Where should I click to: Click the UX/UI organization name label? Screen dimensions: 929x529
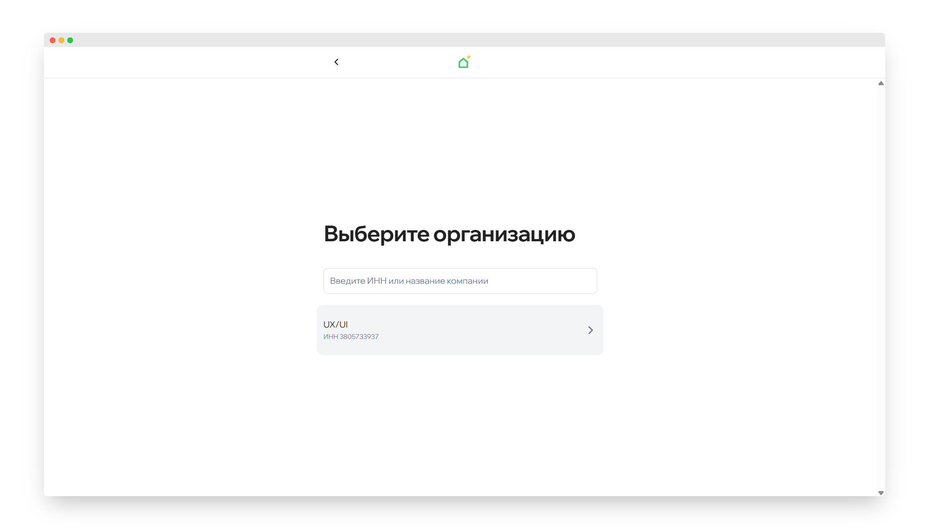(335, 324)
